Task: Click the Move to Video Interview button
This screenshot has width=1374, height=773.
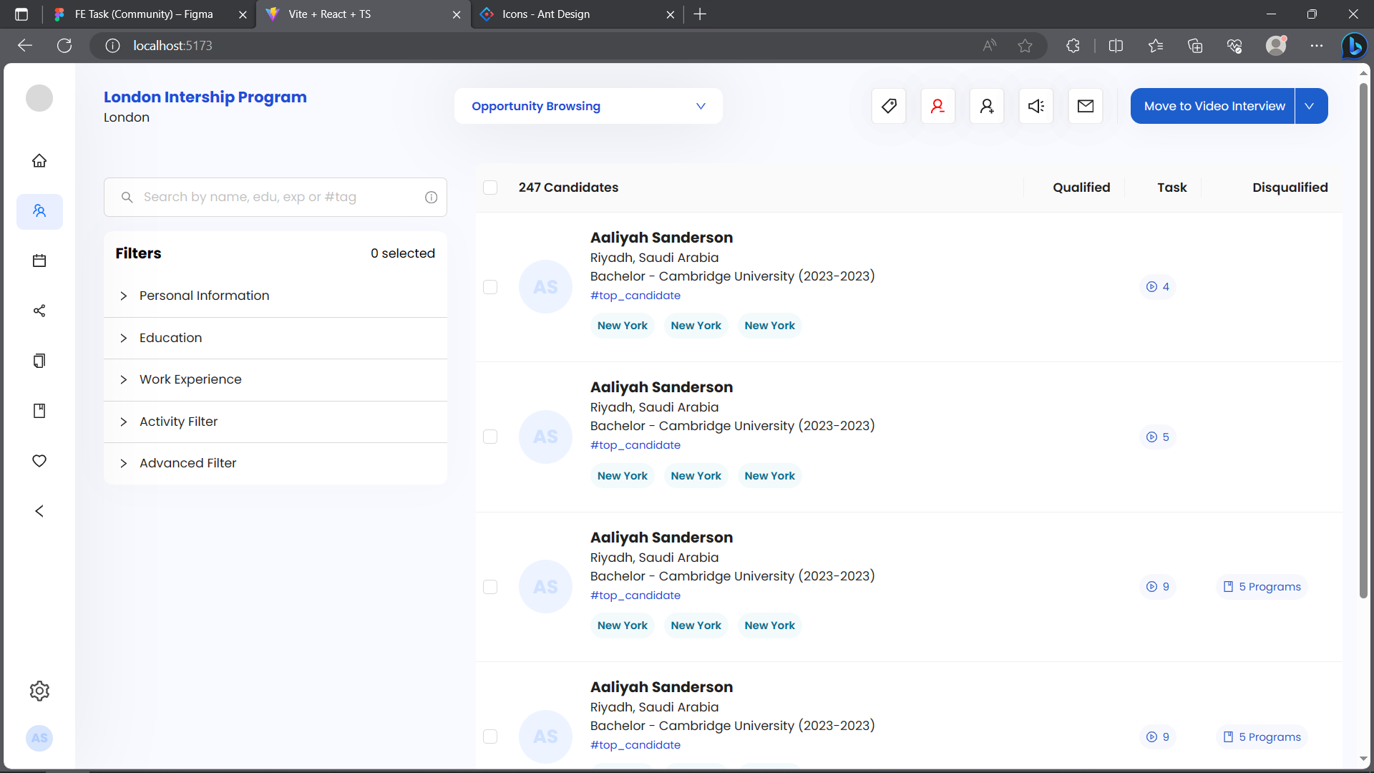Action: (1212, 105)
